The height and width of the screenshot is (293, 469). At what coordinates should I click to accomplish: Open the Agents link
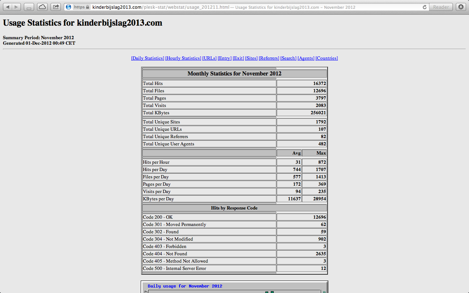(306, 58)
